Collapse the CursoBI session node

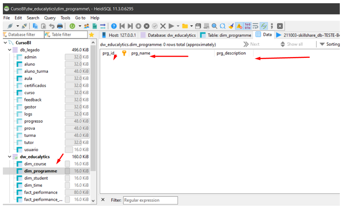5,43
